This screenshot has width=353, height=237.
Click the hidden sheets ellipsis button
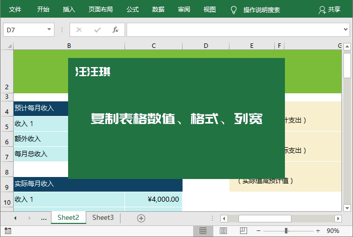point(44,218)
